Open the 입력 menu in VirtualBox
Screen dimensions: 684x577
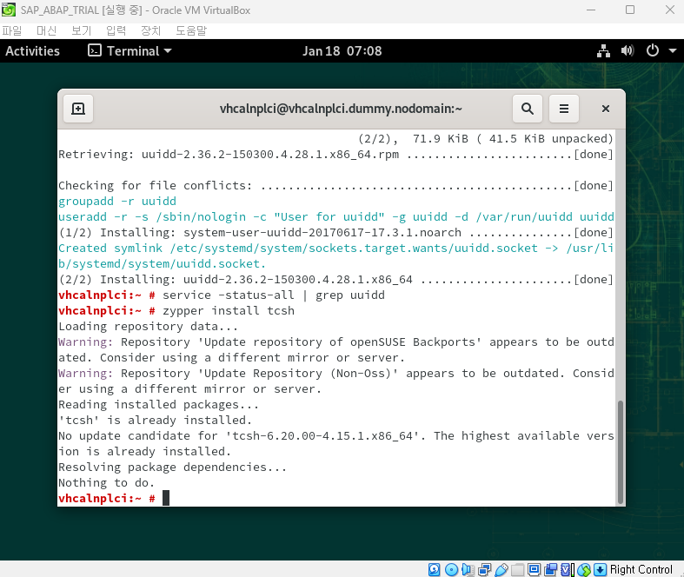[x=116, y=30]
